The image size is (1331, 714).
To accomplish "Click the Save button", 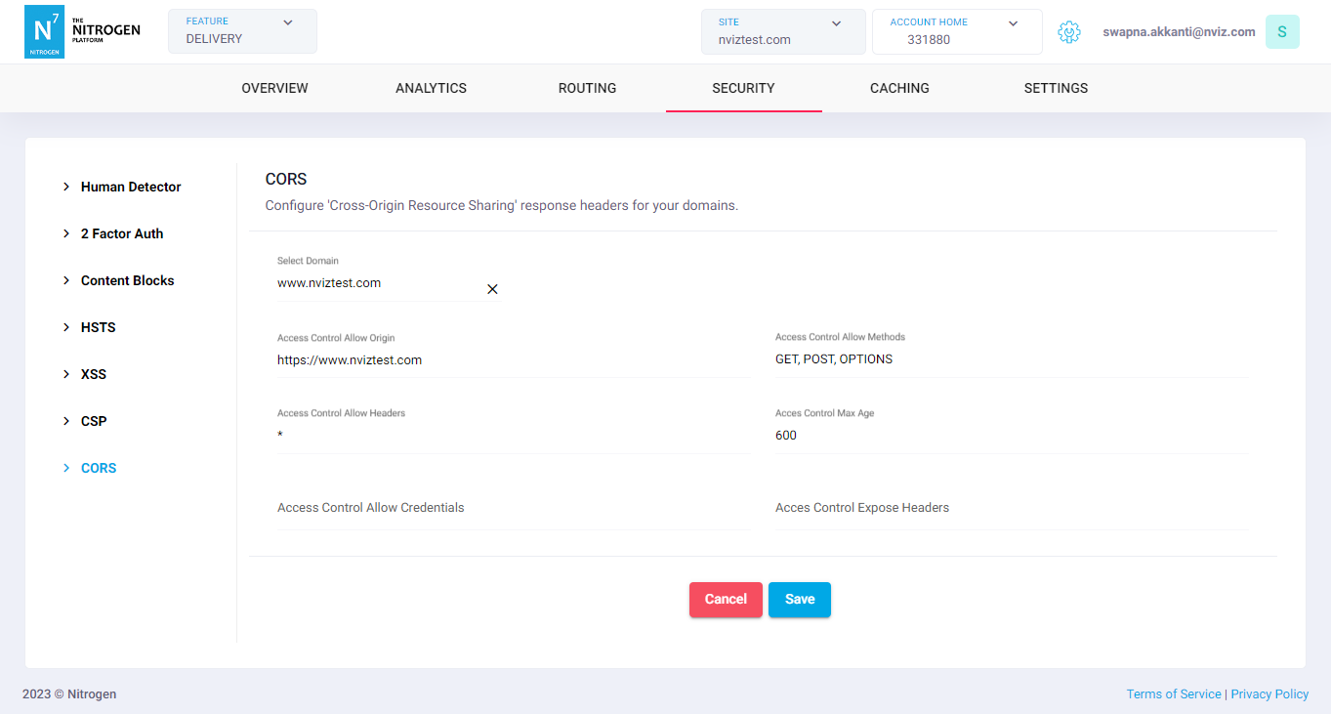I will 799,600.
